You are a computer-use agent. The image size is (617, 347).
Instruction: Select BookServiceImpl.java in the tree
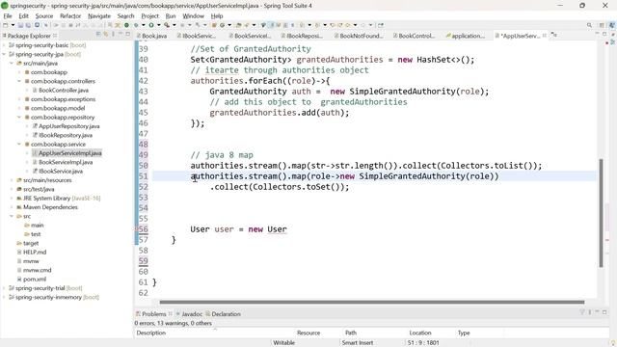click(66, 162)
